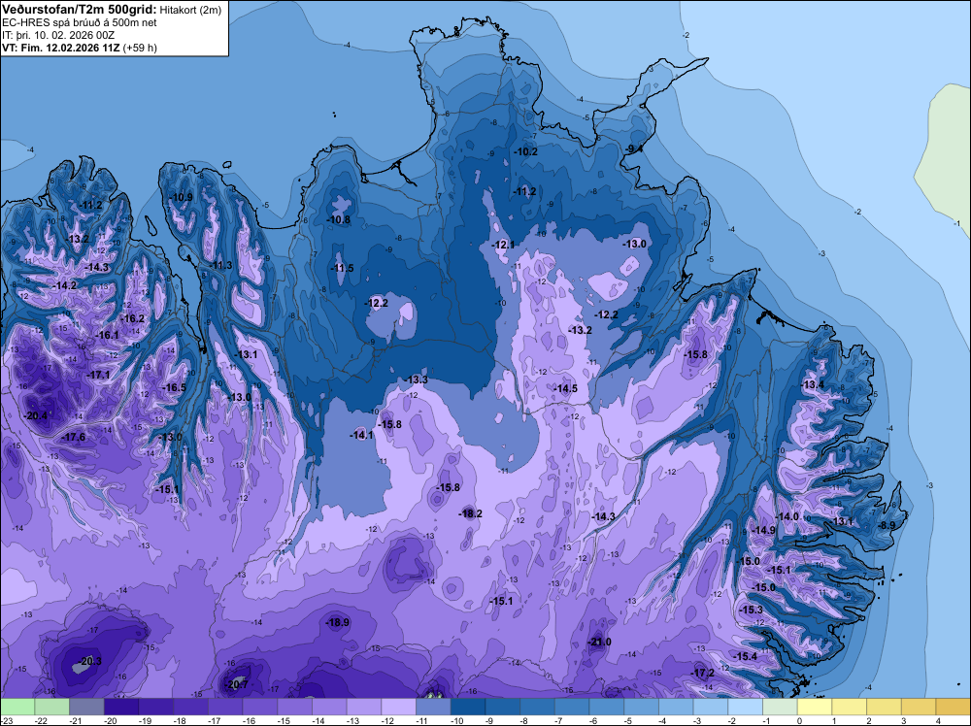Click the -22 label in the bottom color scale
Image resolution: width=971 pixels, height=726 pixels.
tap(42, 721)
